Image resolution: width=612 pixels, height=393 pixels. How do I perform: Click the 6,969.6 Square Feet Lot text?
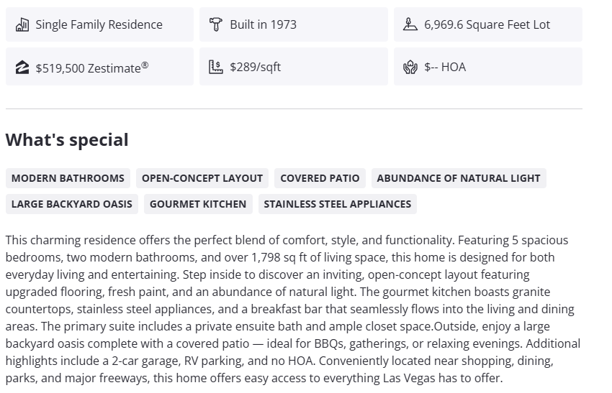(487, 24)
